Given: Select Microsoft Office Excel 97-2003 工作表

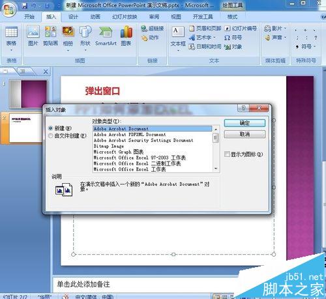Looking at the screenshot, I should pos(153,158).
